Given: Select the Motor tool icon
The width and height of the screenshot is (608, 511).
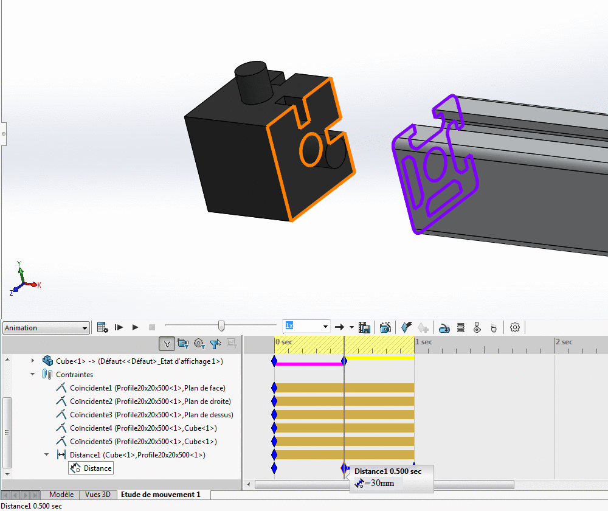Looking at the screenshot, I should [x=444, y=327].
